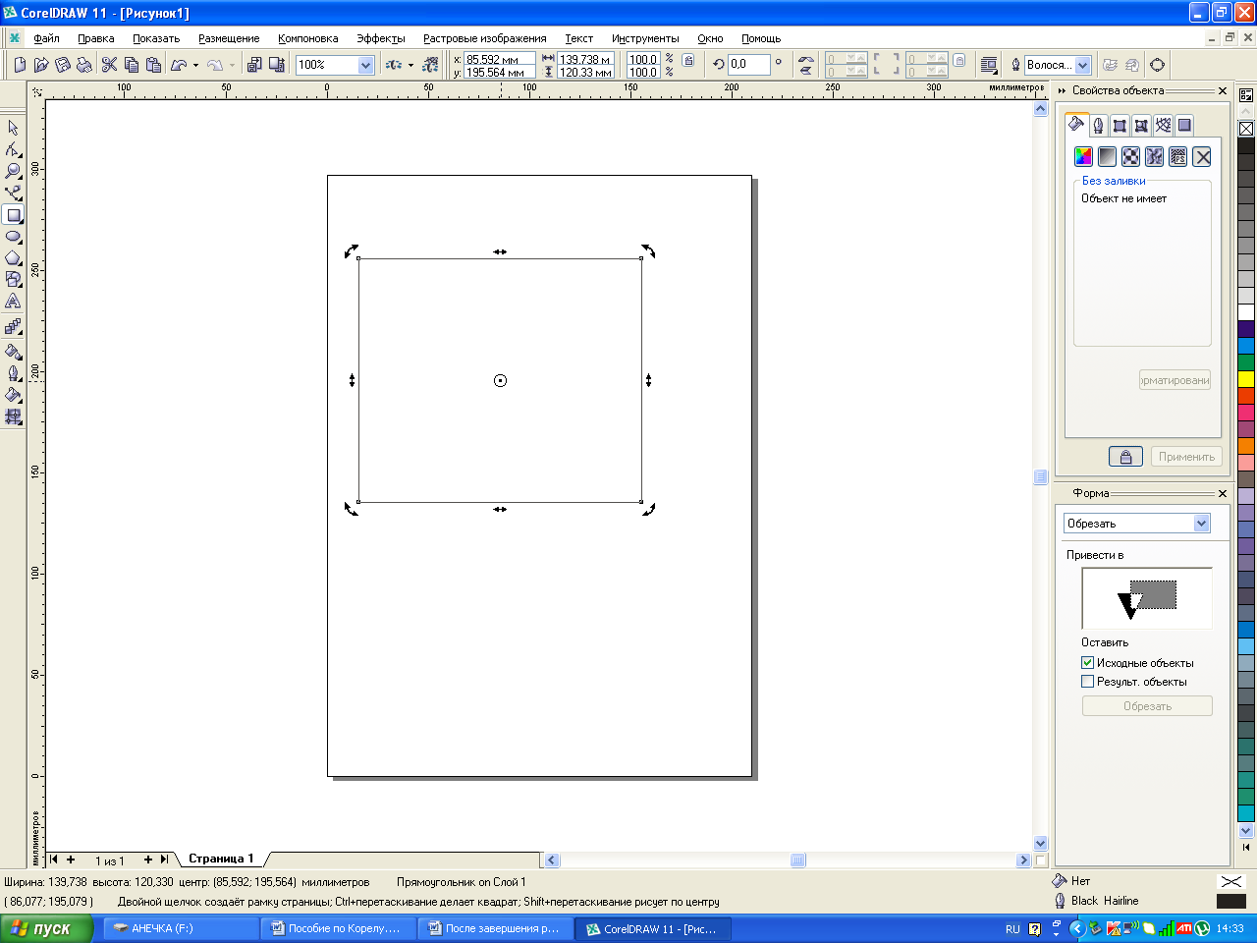Select the Pick arrow tool
The width and height of the screenshot is (1257, 943).
pos(13,128)
